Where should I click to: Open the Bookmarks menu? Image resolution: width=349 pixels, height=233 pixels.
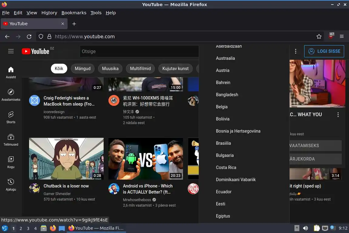[74, 13]
